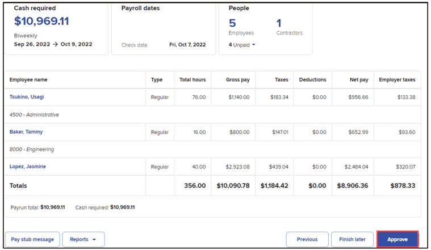
Task: Select the 8000 - Engineering department row
Action: coord(212,149)
